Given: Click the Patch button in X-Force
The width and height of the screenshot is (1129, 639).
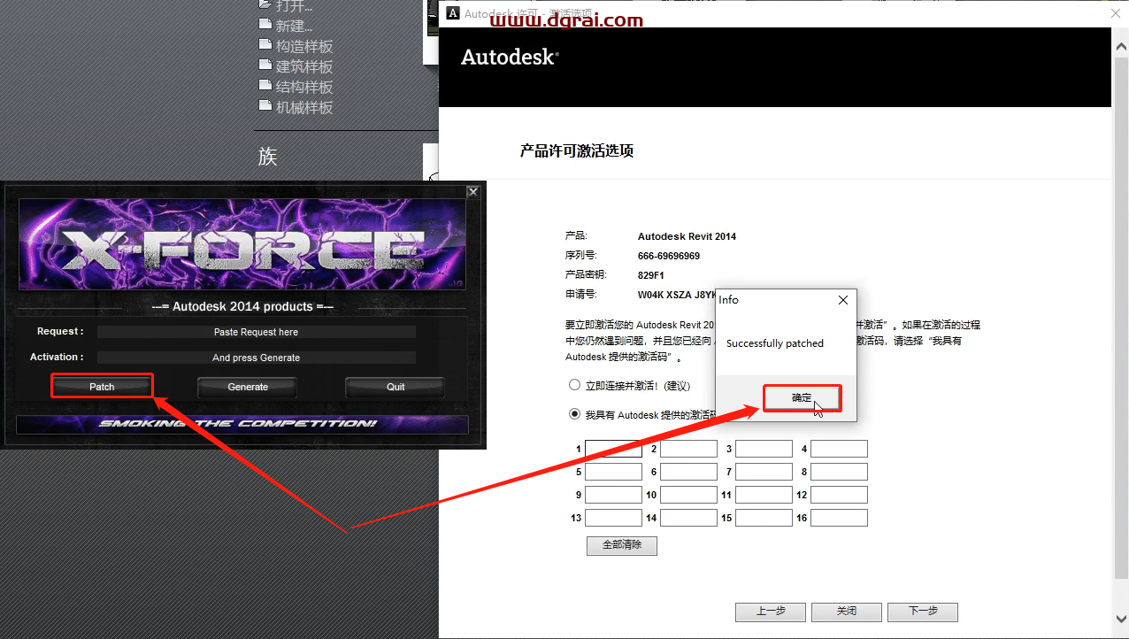Looking at the screenshot, I should 102,387.
